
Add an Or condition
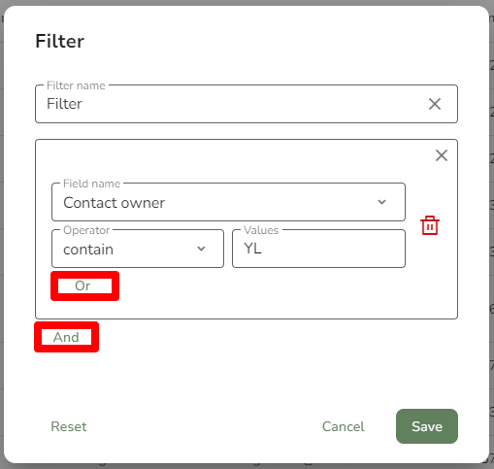pos(84,285)
